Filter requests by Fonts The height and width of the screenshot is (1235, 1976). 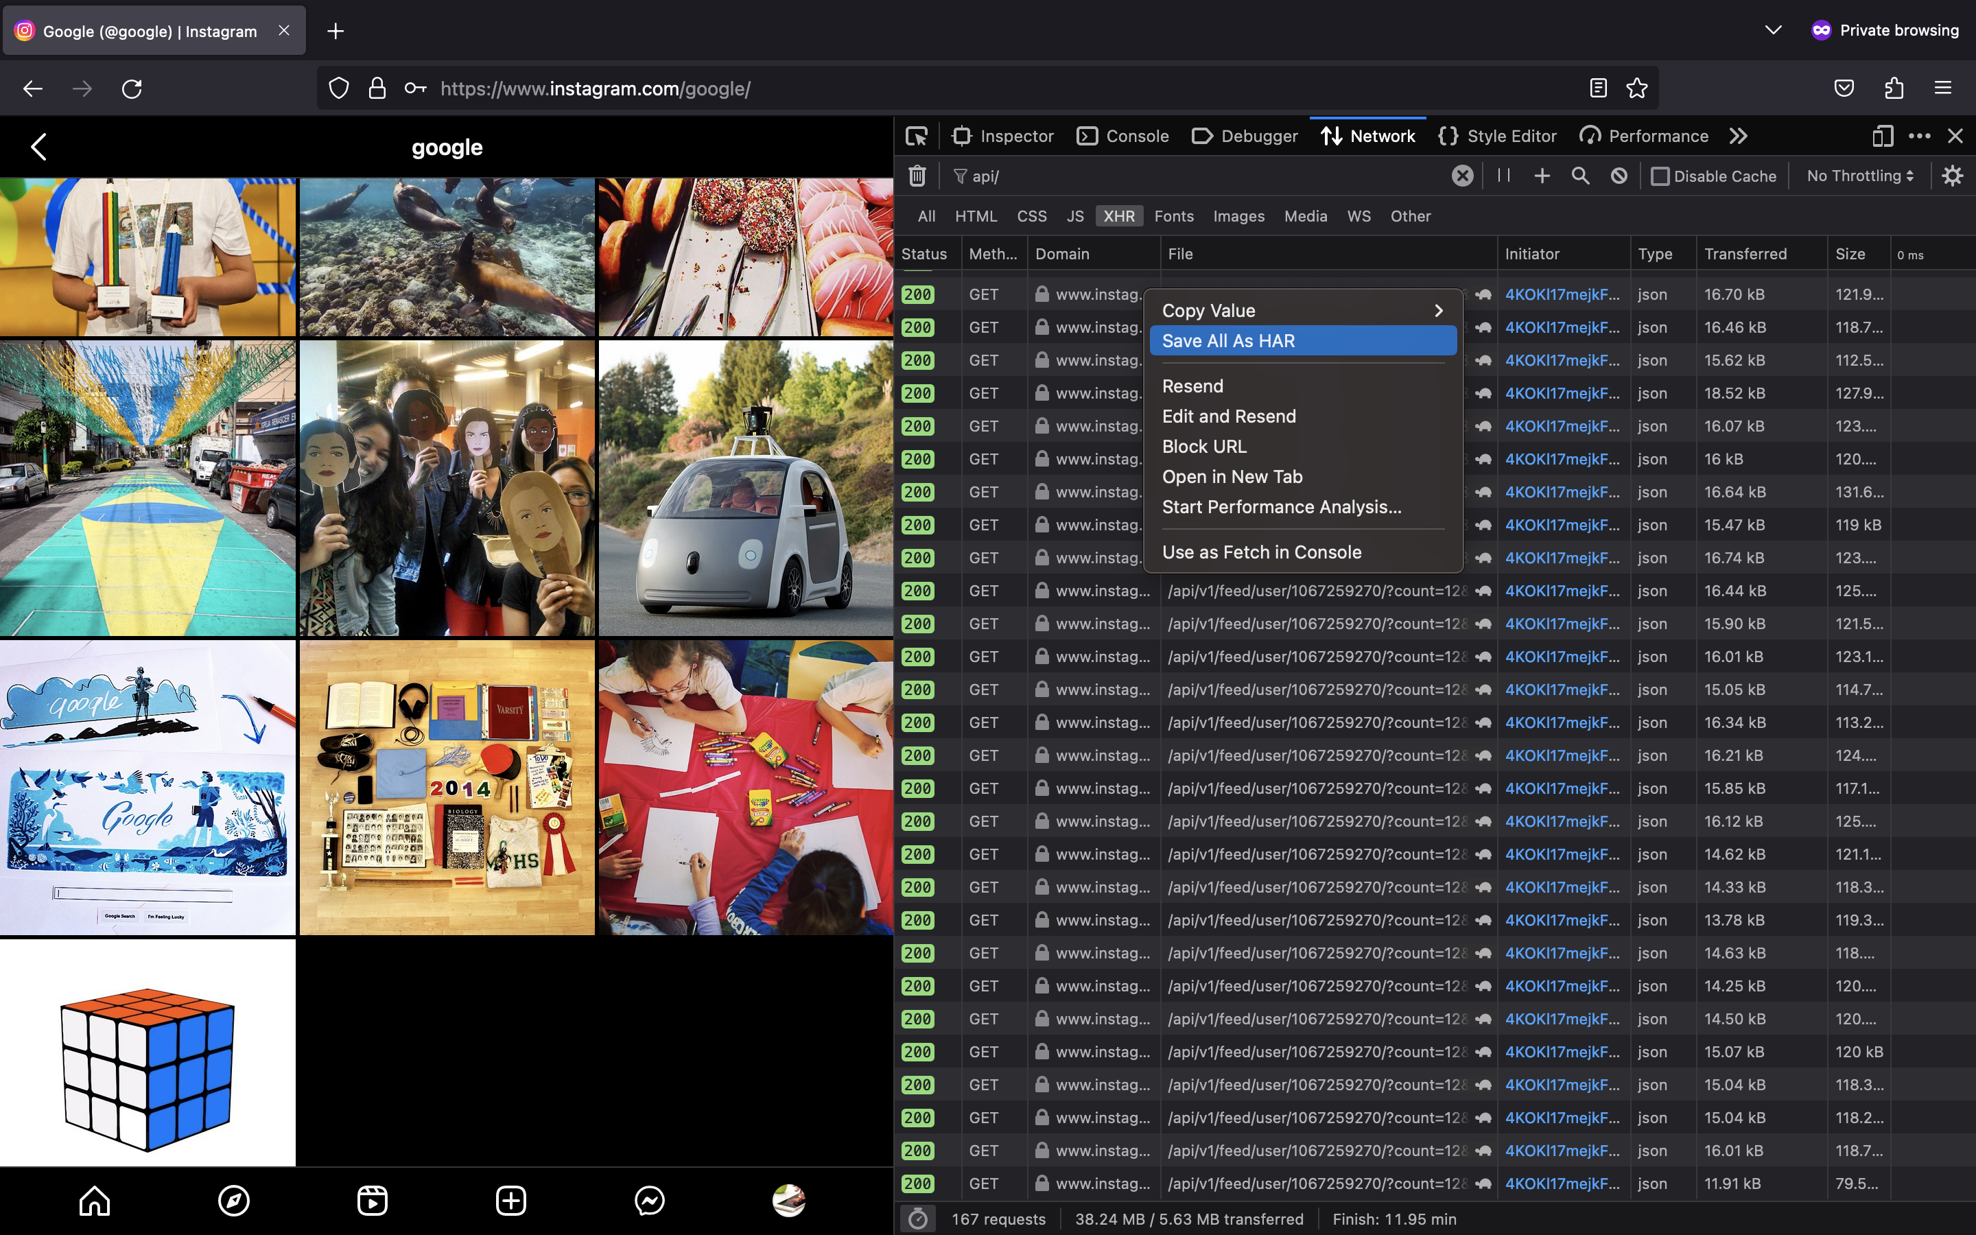1173,216
